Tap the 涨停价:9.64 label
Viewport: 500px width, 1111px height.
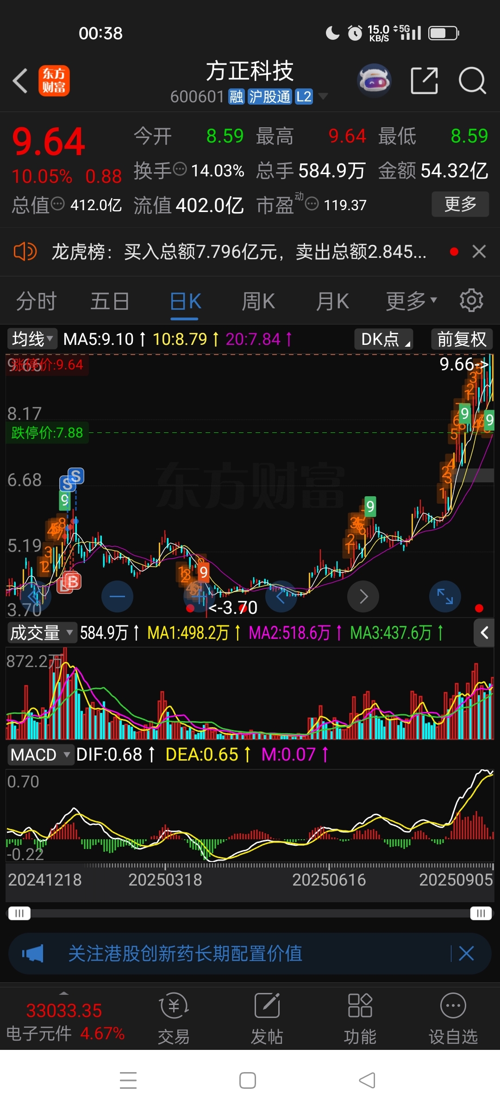(x=47, y=365)
